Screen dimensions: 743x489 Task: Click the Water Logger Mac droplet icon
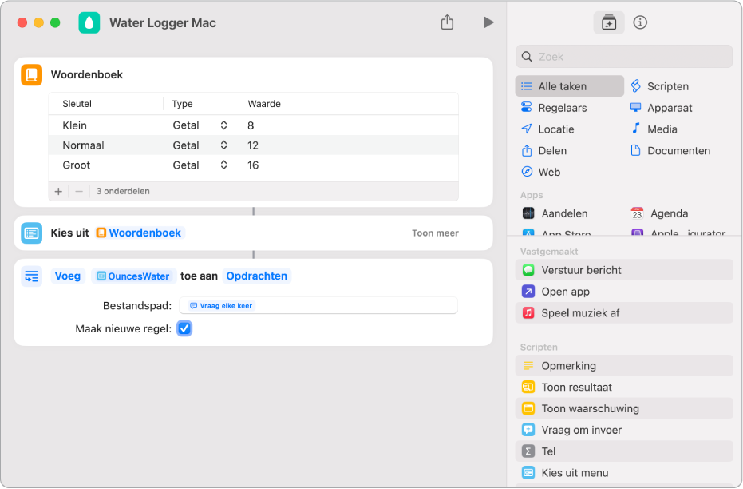pos(89,22)
